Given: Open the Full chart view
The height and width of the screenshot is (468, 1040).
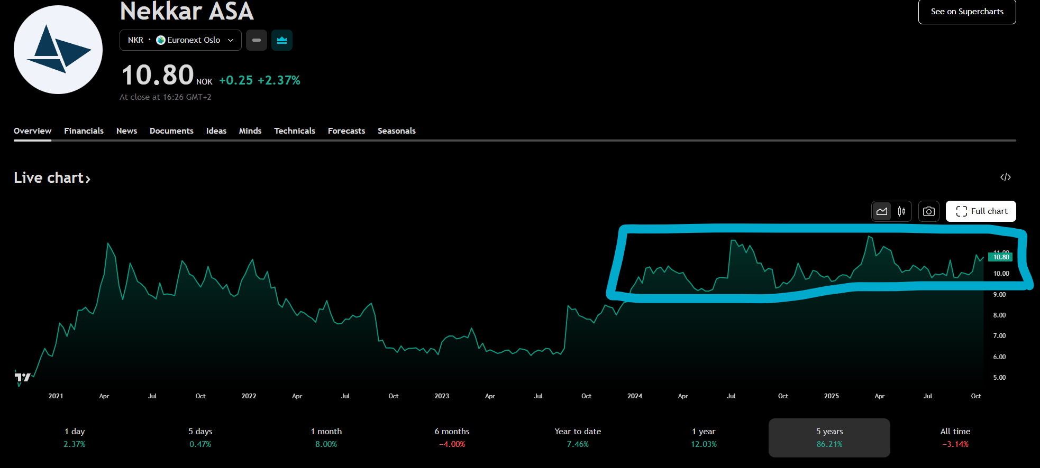Looking at the screenshot, I should point(981,211).
